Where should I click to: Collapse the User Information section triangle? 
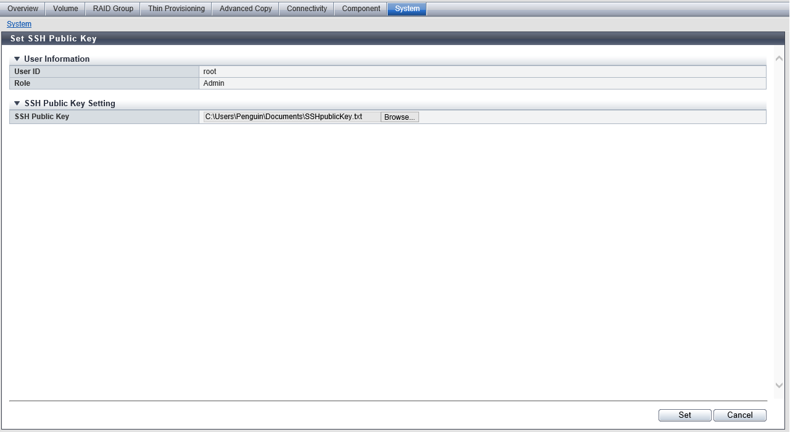click(17, 59)
